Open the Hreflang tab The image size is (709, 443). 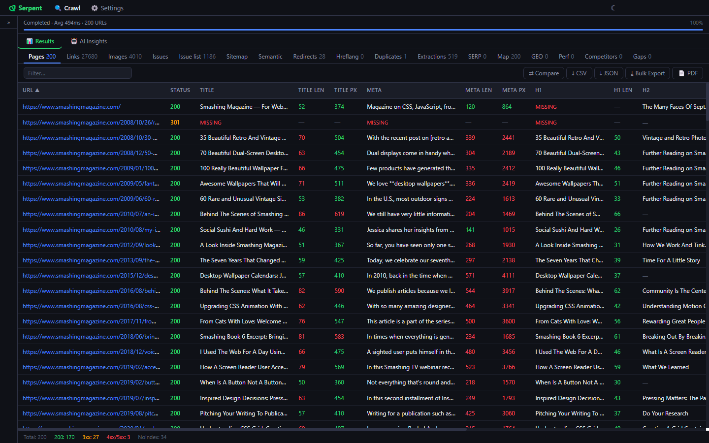click(x=350, y=57)
